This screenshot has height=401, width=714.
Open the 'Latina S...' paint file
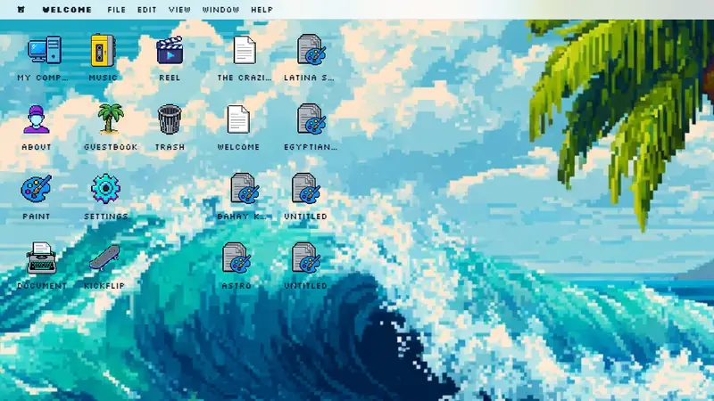click(x=310, y=51)
